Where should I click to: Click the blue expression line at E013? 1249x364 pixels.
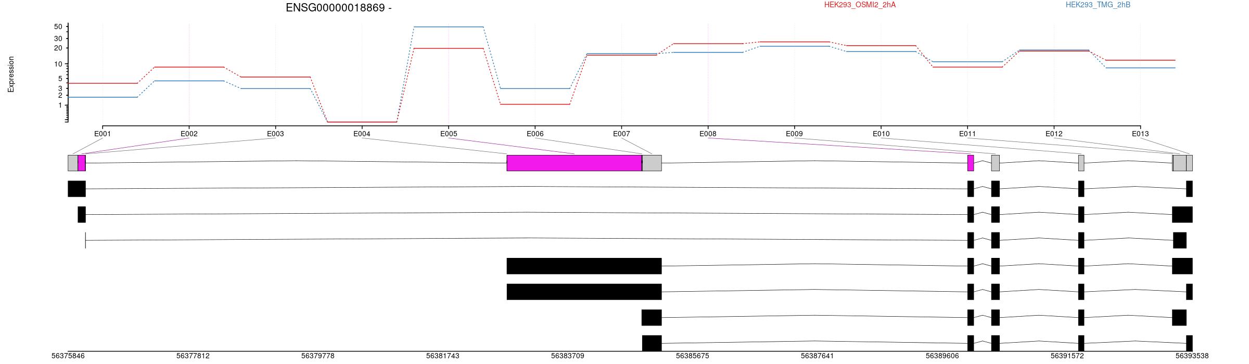tap(1140, 68)
